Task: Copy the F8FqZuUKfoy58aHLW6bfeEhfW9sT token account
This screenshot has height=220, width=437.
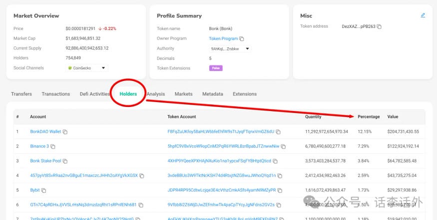Action: pyautogui.click(x=278, y=132)
